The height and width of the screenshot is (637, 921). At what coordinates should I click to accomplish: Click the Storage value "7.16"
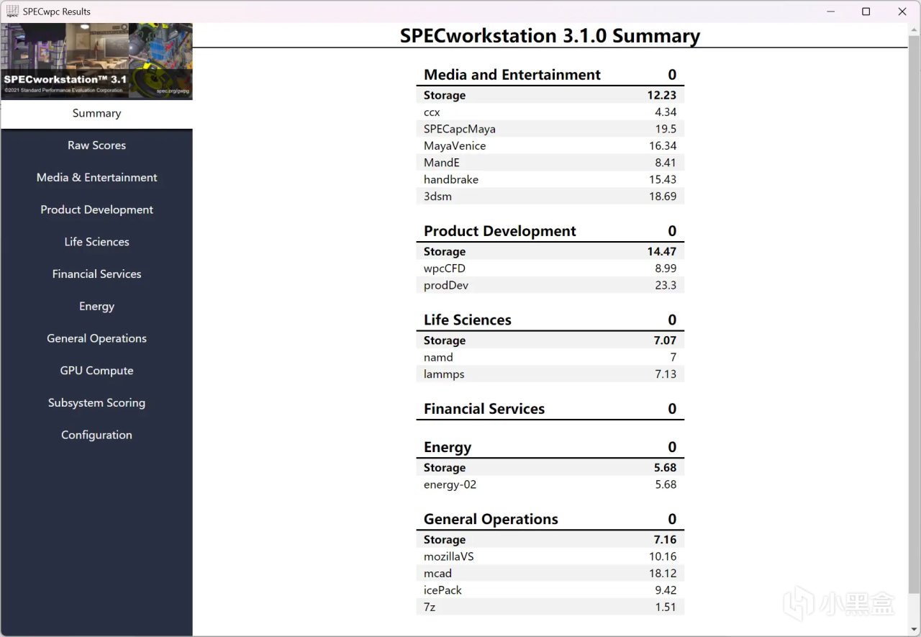pos(665,540)
